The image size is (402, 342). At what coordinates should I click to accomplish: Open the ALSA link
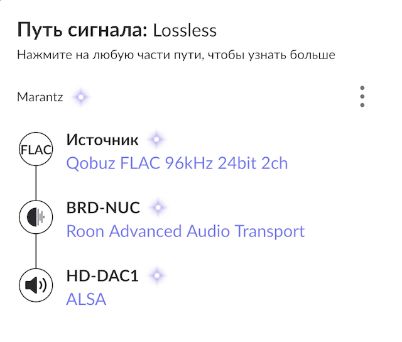click(86, 299)
